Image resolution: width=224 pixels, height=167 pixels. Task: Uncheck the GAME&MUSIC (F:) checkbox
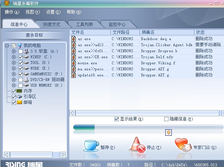coord(21,74)
